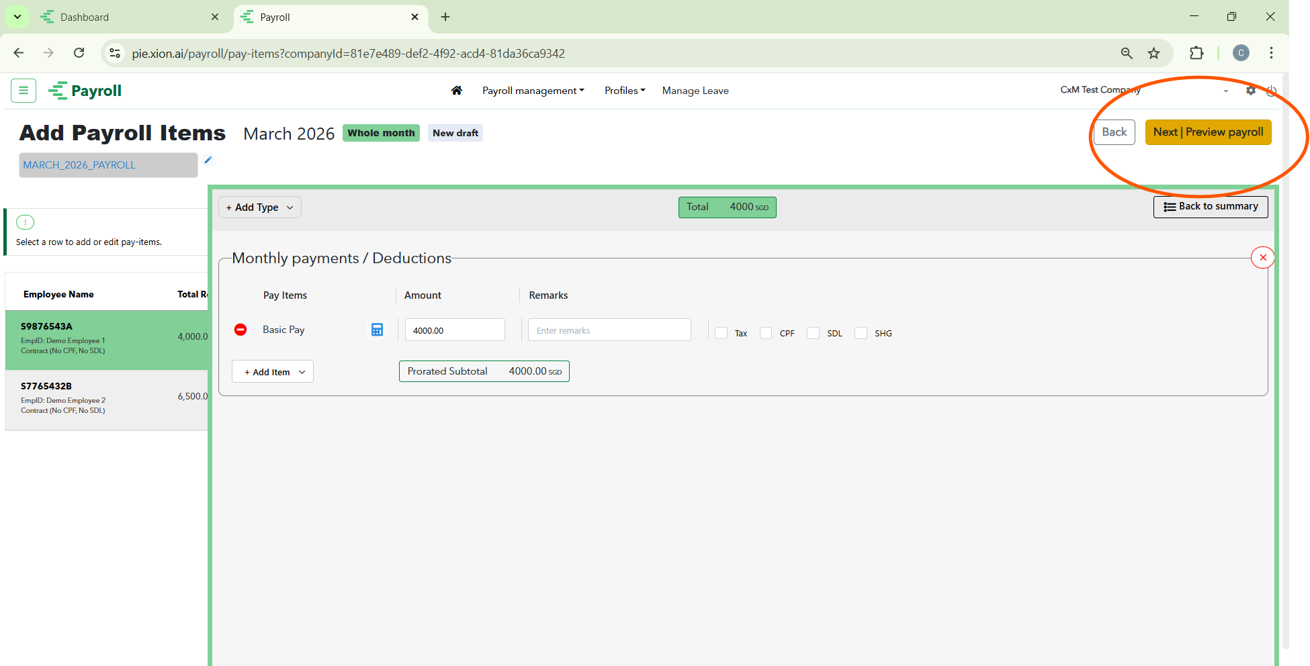Toggle the SDL checkbox
This screenshot has width=1310, height=666.
tap(814, 333)
